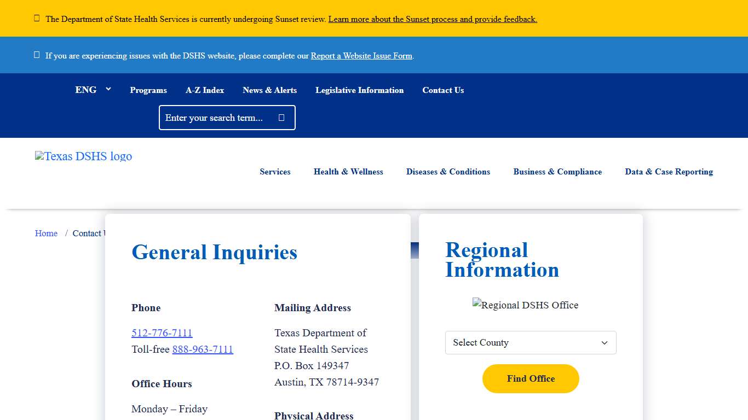The height and width of the screenshot is (420, 748).
Task: Expand the Services navigation menu
Action: [x=275, y=172]
